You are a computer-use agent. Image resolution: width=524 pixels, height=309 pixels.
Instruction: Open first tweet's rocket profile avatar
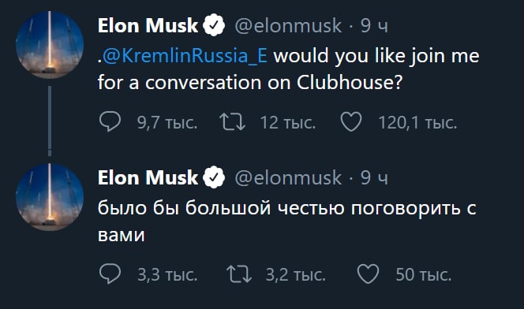point(50,45)
